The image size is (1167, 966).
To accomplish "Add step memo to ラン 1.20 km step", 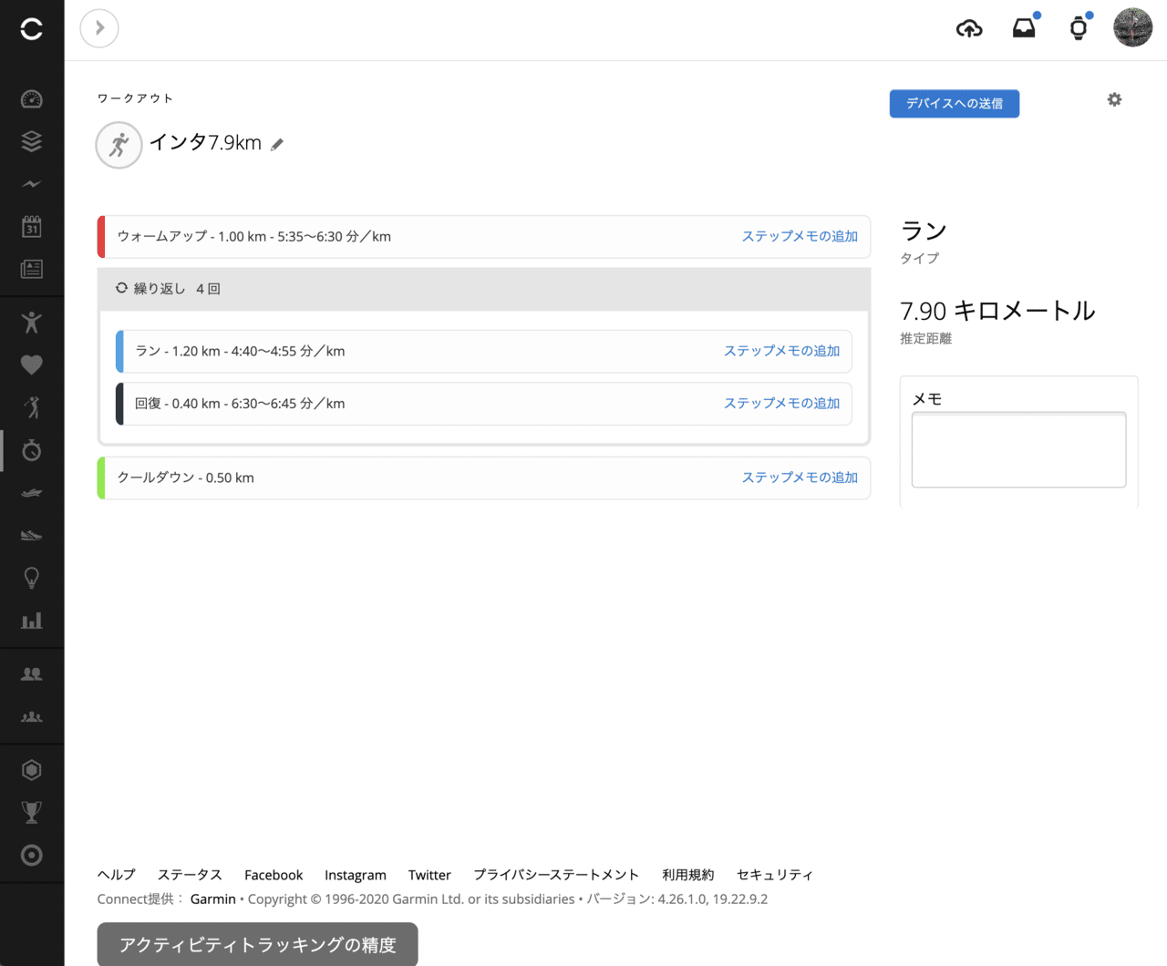I will click(x=781, y=351).
